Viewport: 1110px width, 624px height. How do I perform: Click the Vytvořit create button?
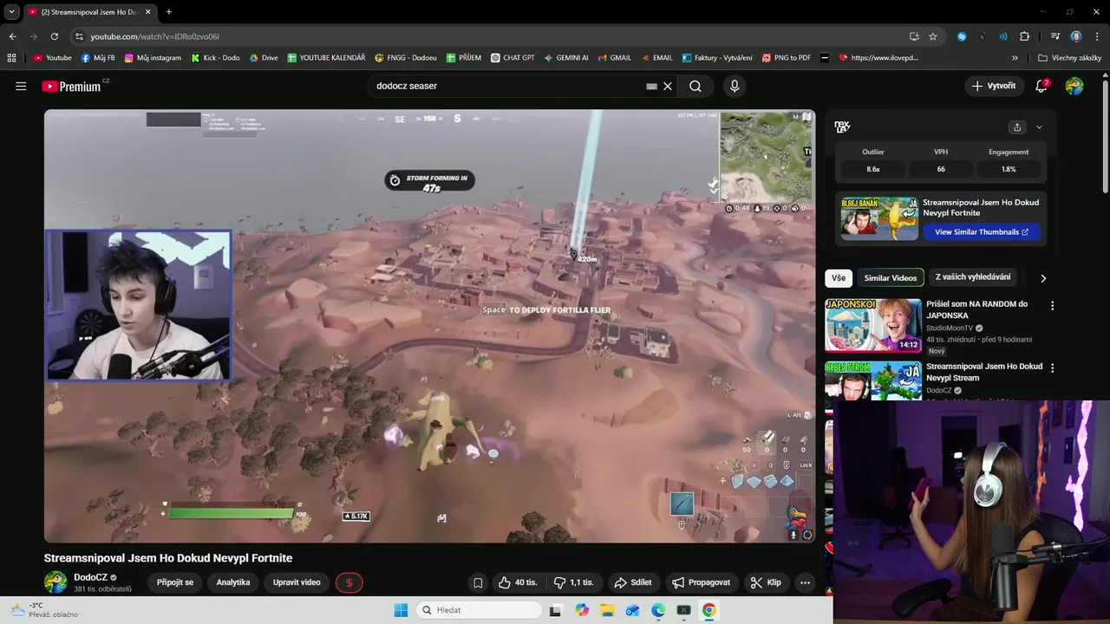tap(994, 86)
